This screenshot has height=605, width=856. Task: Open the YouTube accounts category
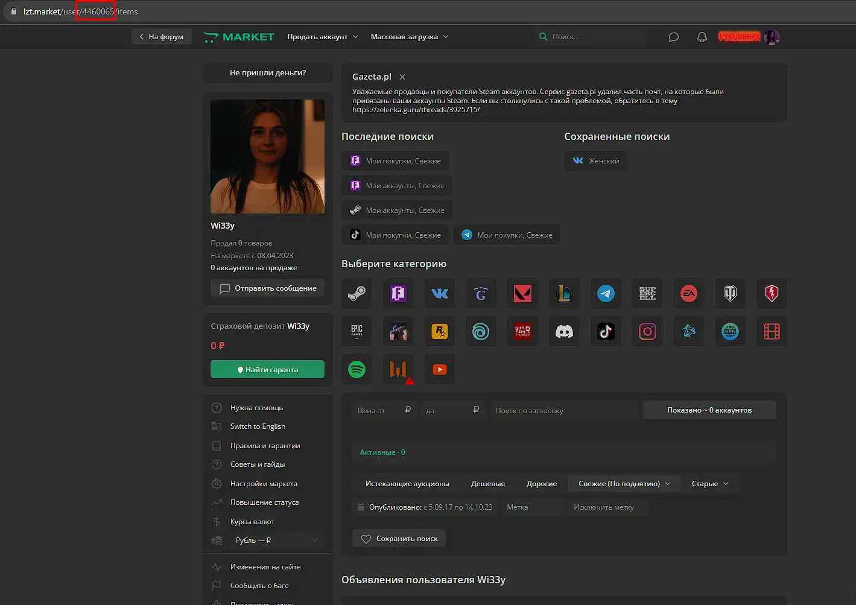point(440,369)
